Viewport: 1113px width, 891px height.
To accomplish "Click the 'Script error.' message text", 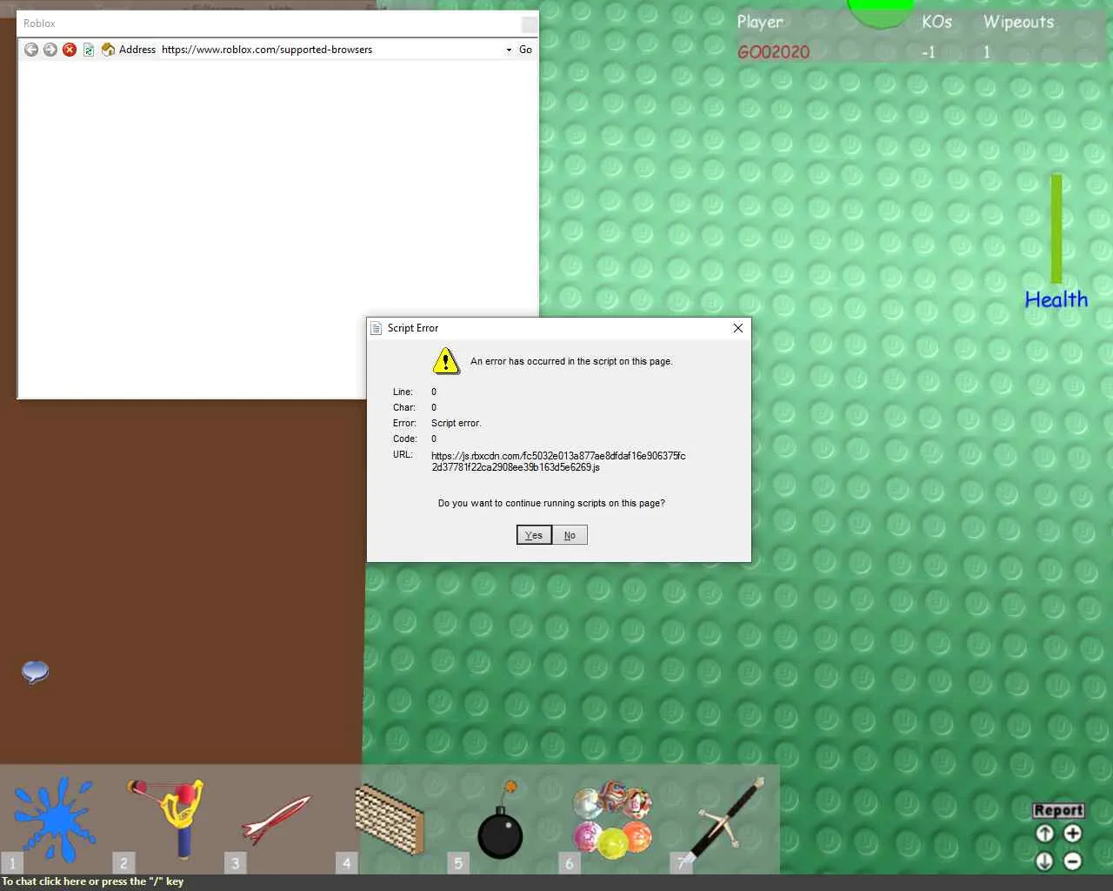I will click(457, 423).
